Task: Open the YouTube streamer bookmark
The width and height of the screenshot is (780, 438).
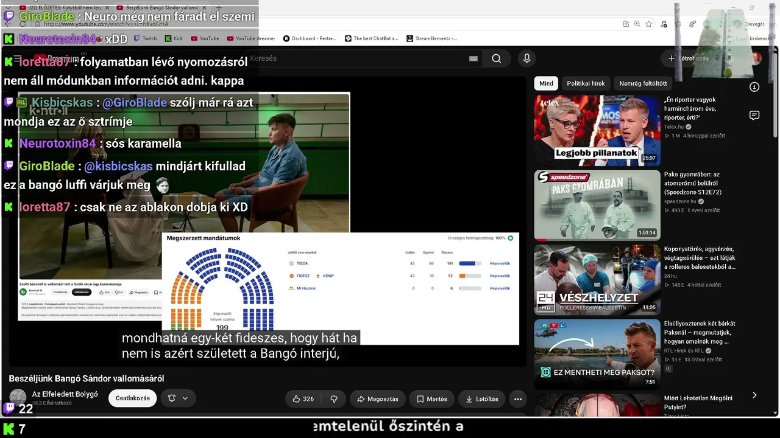Action: 251,38
